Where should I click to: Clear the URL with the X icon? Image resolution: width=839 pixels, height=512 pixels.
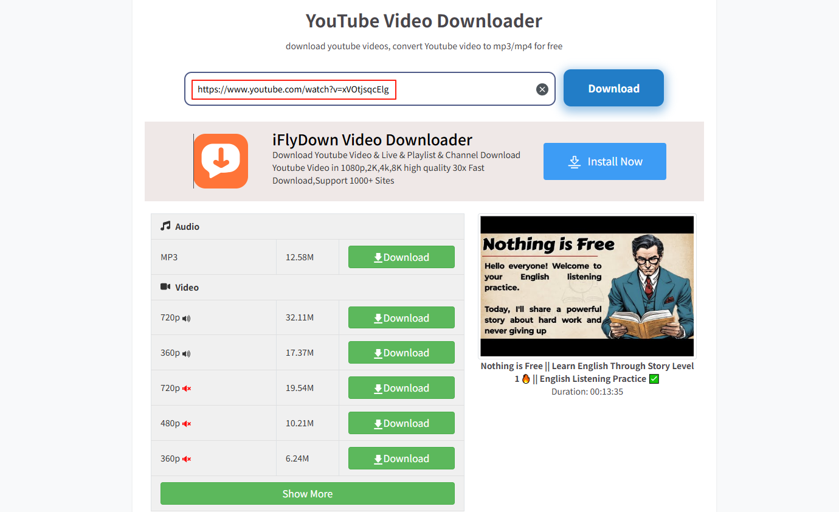pos(542,89)
